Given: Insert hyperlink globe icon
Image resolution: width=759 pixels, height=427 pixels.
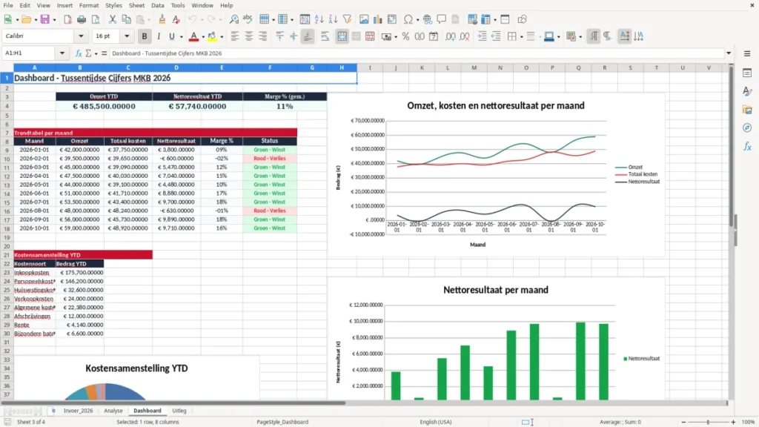Looking at the screenshot, I should [x=428, y=19].
